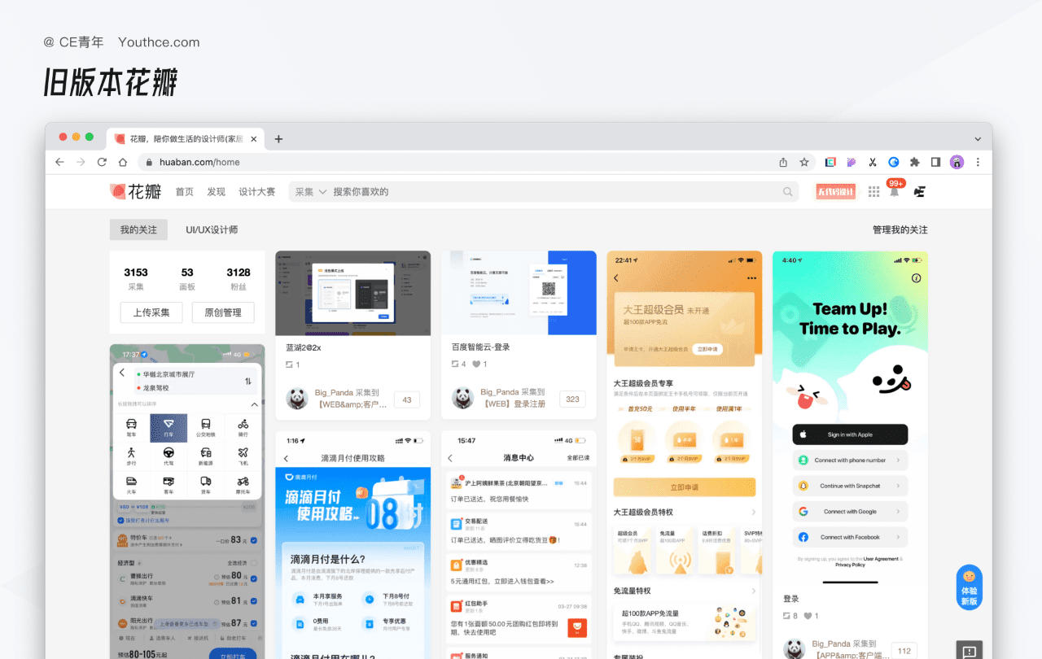Open the 大王超级会员 pin thumbnail
This screenshot has height=659, width=1042.
(685, 455)
